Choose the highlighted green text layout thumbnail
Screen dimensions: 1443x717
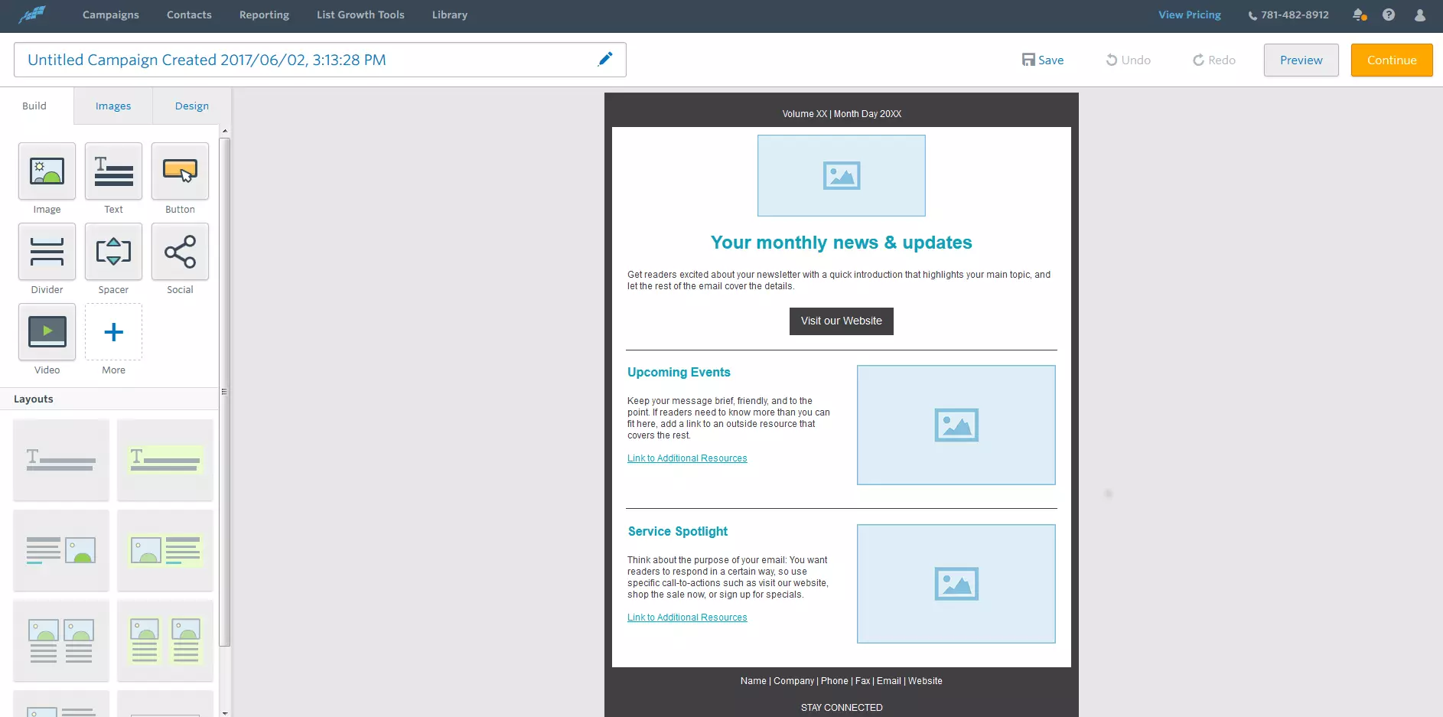pos(165,460)
